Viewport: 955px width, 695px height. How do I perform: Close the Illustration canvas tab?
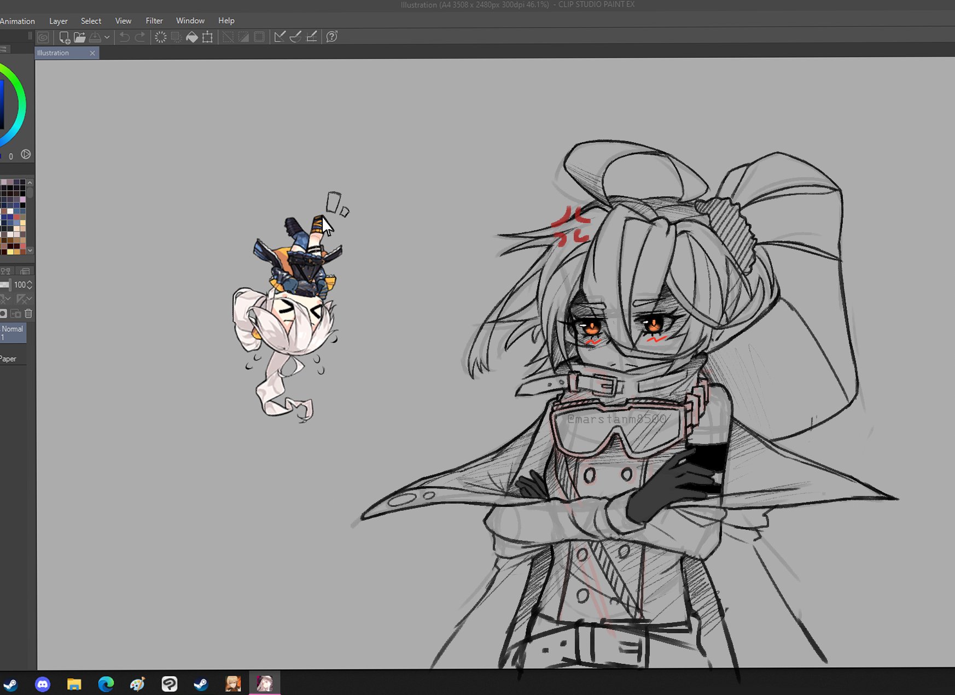[92, 53]
